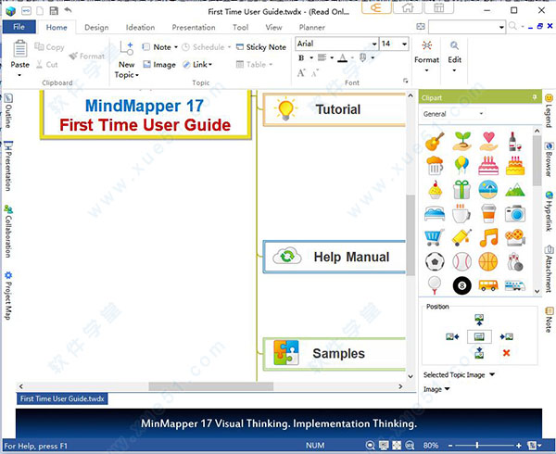Insert an Image into the topic

click(x=159, y=65)
